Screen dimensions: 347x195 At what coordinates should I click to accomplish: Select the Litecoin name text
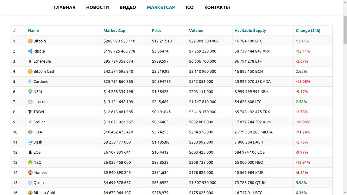point(40,102)
